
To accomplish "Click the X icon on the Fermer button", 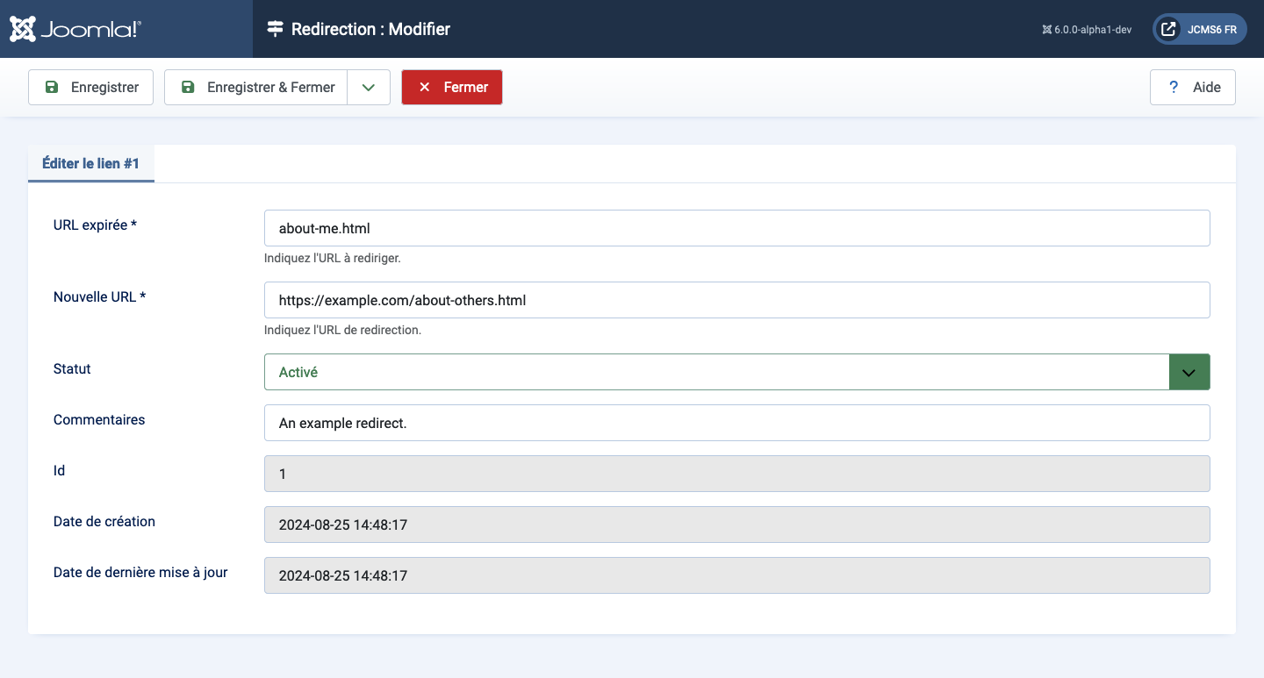I will (425, 87).
